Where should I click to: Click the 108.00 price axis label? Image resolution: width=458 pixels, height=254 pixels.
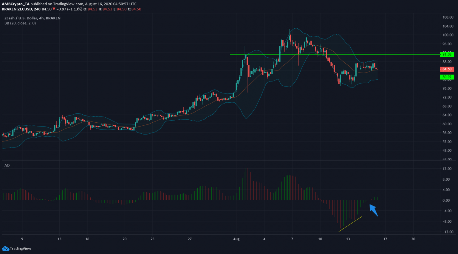(x=448, y=17)
